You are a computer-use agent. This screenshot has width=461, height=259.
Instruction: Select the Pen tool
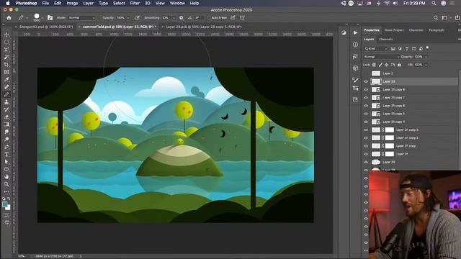tap(6, 147)
